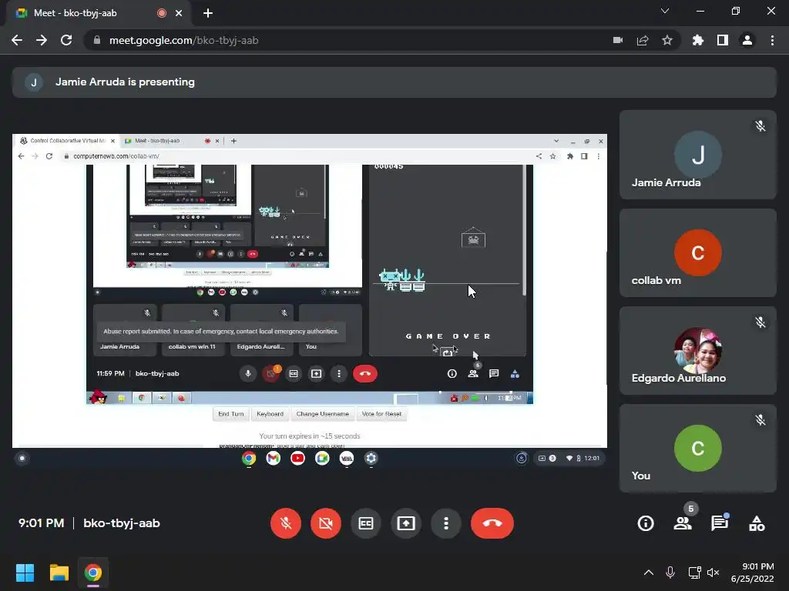Show hidden system tray icons
The width and height of the screenshot is (789, 591).
pos(649,573)
